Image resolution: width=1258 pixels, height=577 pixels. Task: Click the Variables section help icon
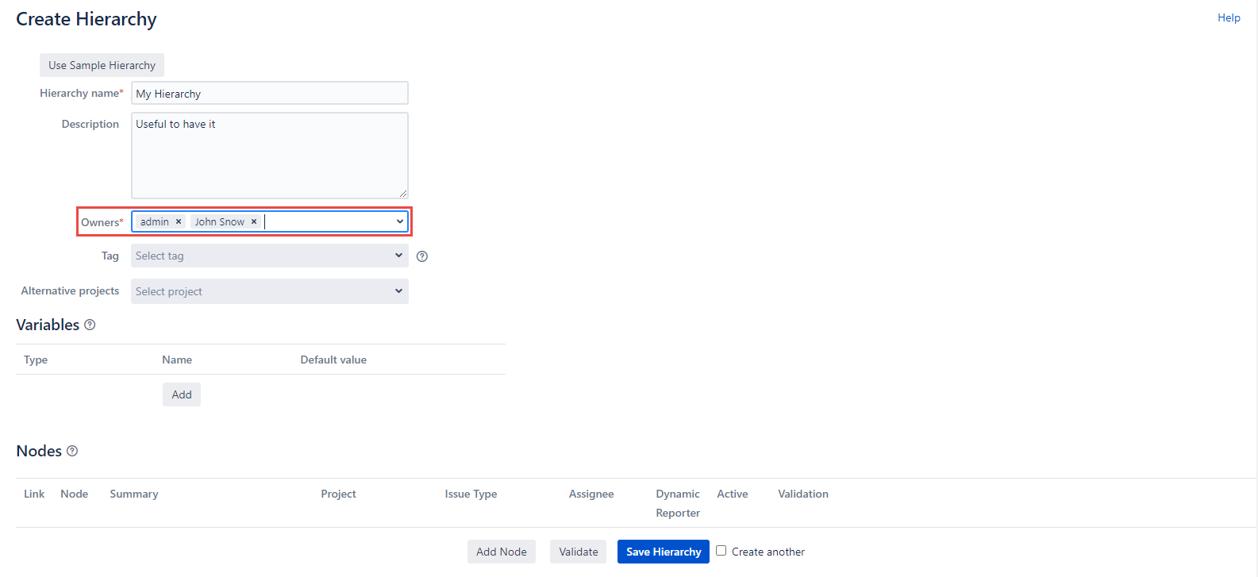90,325
